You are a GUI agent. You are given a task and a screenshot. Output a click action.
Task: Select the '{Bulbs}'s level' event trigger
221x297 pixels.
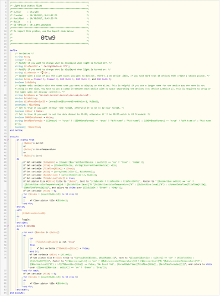pyautogui.click(x=33, y=156)
